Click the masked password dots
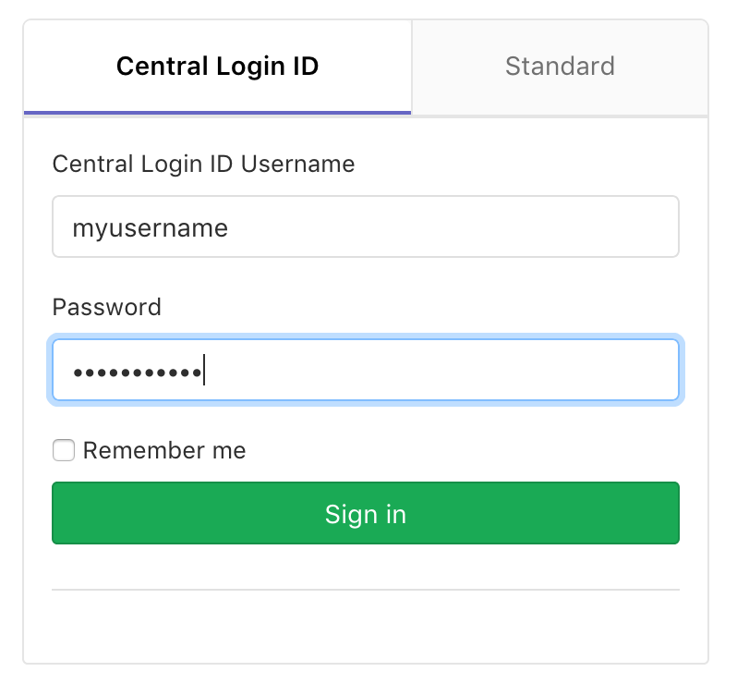737x684 pixels. (x=137, y=373)
